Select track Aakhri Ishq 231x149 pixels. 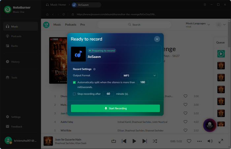pos(67,122)
